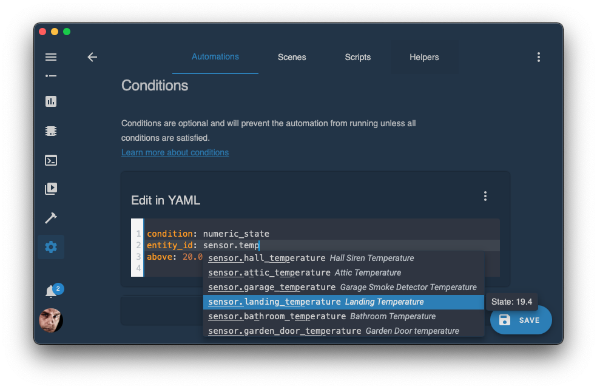Open the sidebar hamburger menu
The image size is (597, 389).
coord(51,57)
